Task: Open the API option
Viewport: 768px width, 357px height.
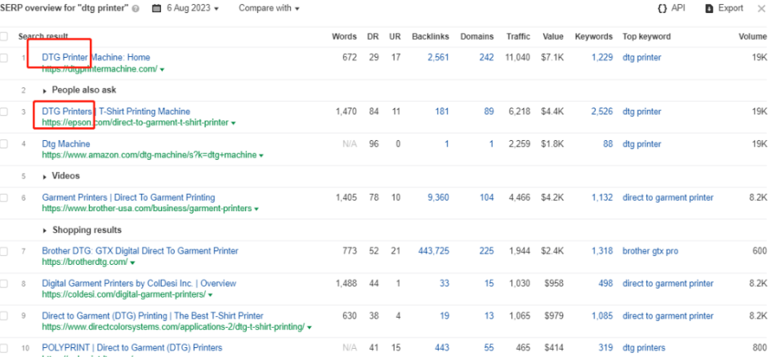Action: click(x=672, y=8)
